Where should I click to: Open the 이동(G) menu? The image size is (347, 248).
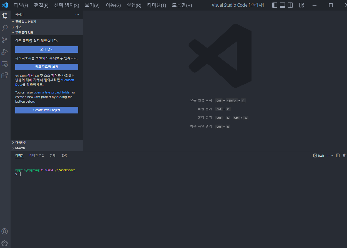pyautogui.click(x=113, y=5)
